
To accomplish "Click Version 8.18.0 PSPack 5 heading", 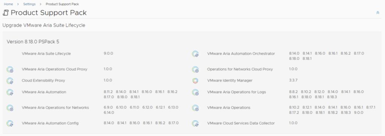I will pos(33,42).
